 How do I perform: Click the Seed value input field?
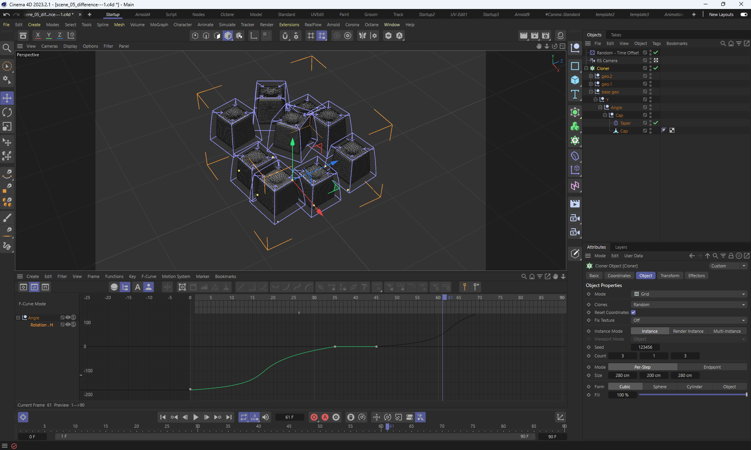[645, 347]
